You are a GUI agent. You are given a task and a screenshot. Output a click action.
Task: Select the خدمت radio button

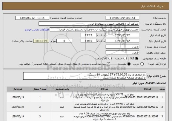click(125, 59)
